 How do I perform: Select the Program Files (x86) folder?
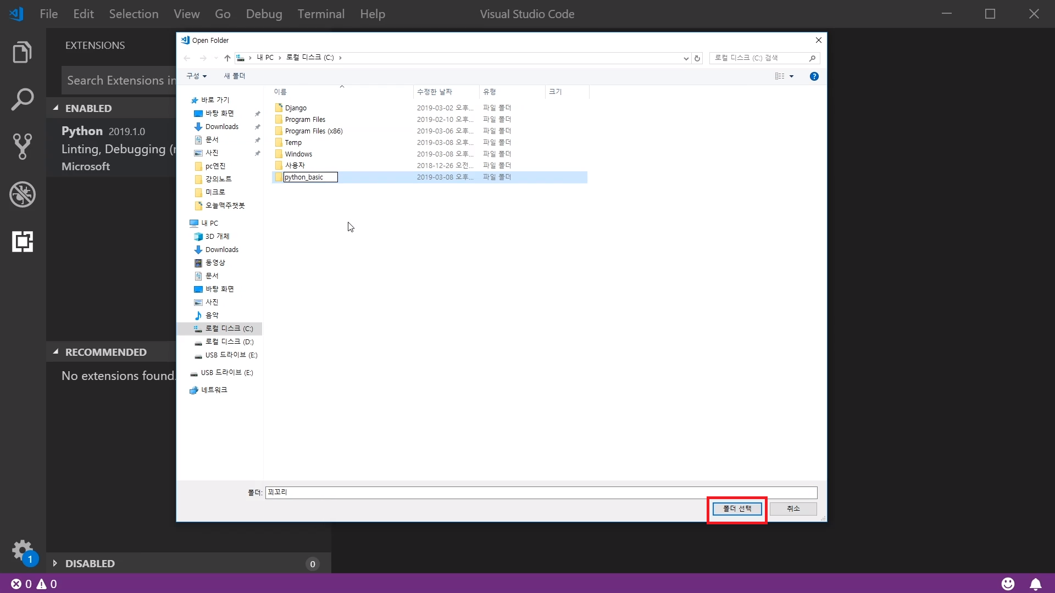(314, 131)
